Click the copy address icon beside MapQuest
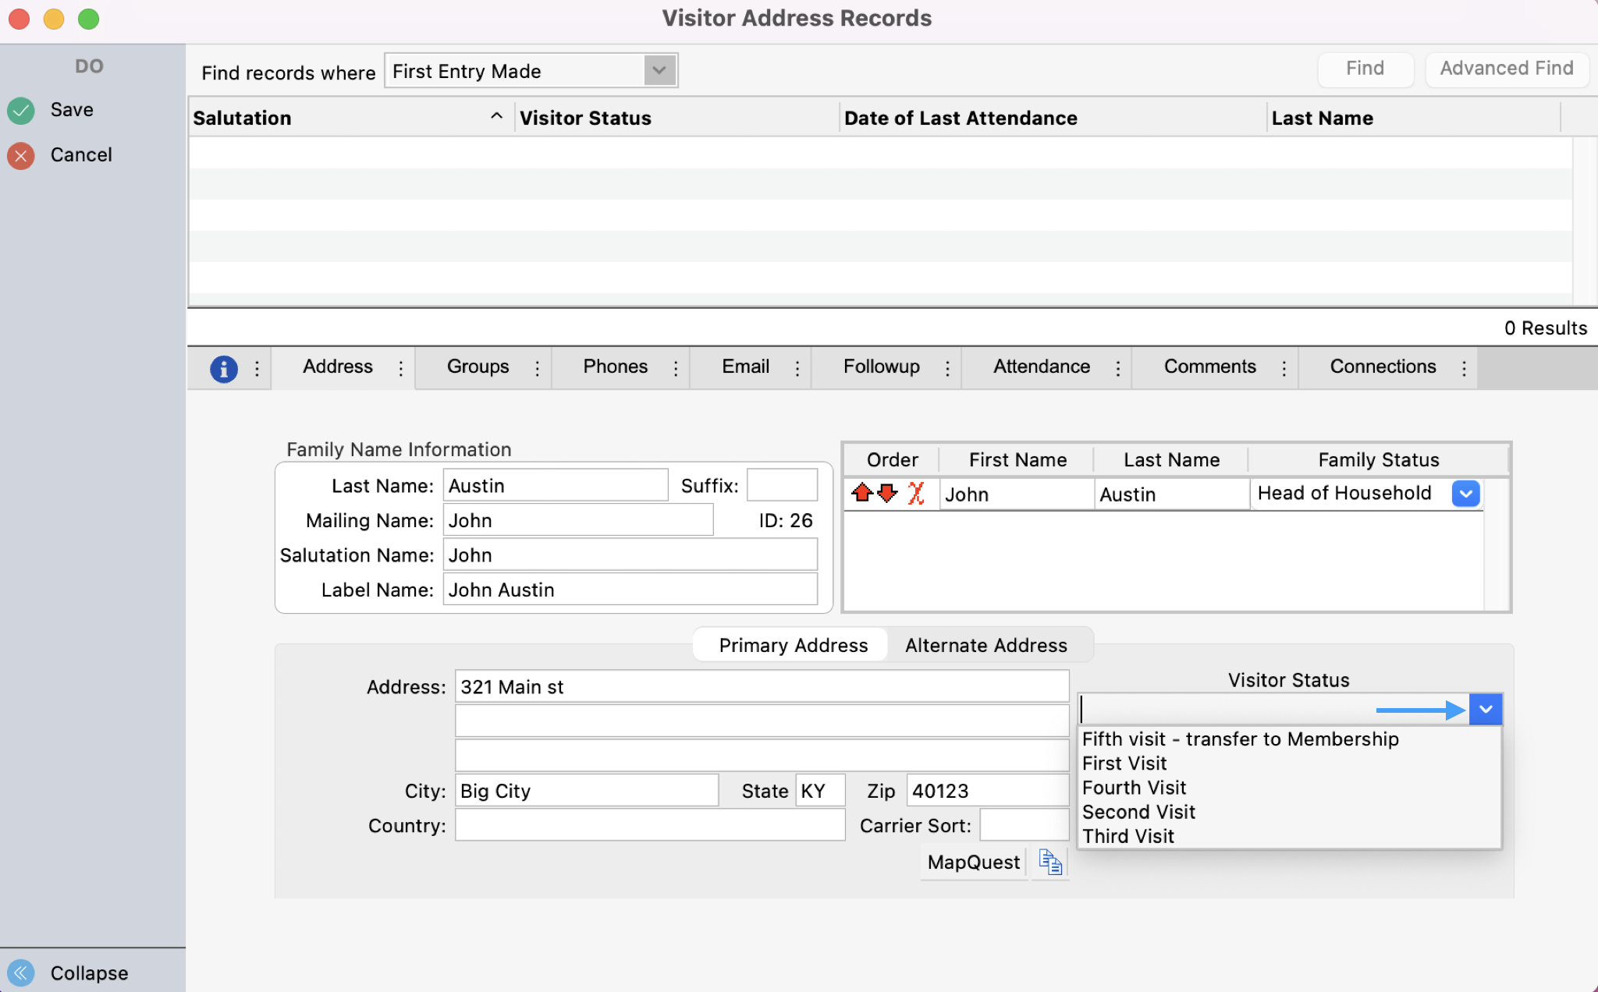The height and width of the screenshot is (992, 1598). [x=1049, y=862]
